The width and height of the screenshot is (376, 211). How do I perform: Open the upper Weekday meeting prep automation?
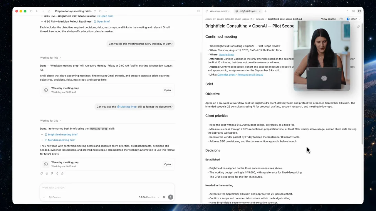tap(167, 90)
